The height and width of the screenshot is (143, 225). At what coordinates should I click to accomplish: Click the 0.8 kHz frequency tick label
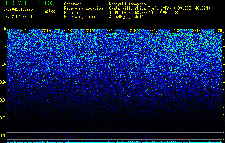pyautogui.click(x=3, y=100)
